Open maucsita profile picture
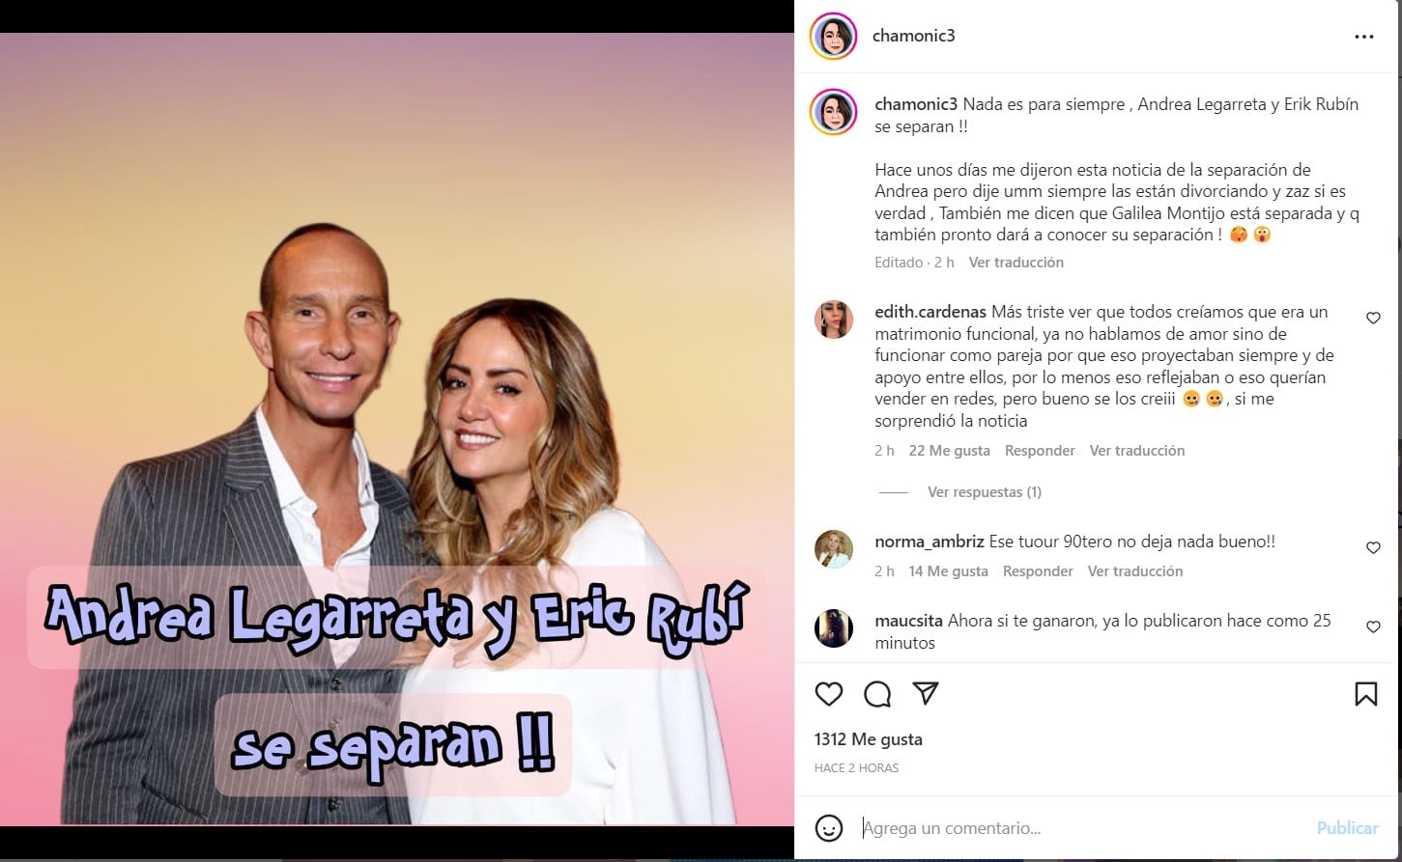 click(x=833, y=628)
